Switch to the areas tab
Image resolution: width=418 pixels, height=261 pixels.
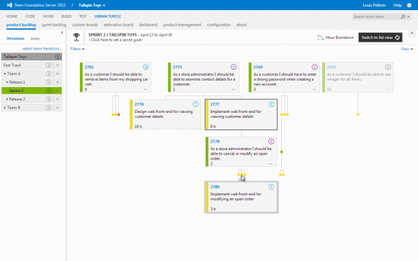coord(35,39)
